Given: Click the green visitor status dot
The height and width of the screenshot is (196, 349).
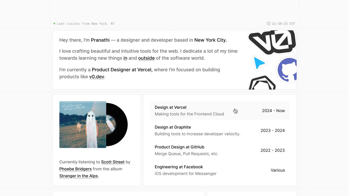Looking at the screenshot, I should (x=54, y=24).
